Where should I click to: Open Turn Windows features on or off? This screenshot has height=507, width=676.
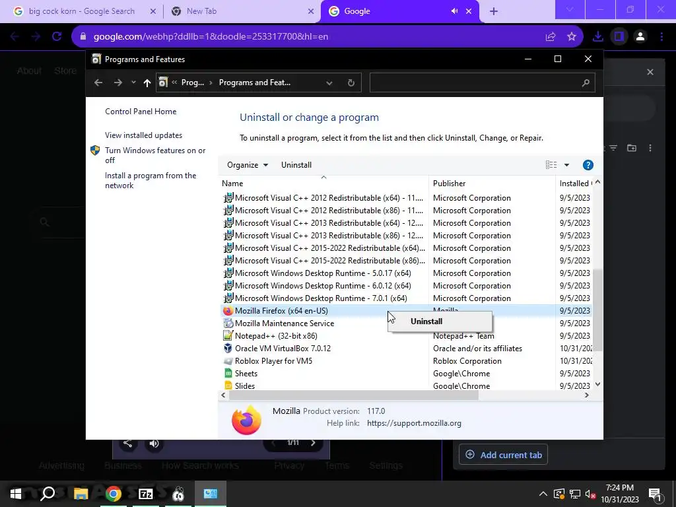[x=154, y=155]
